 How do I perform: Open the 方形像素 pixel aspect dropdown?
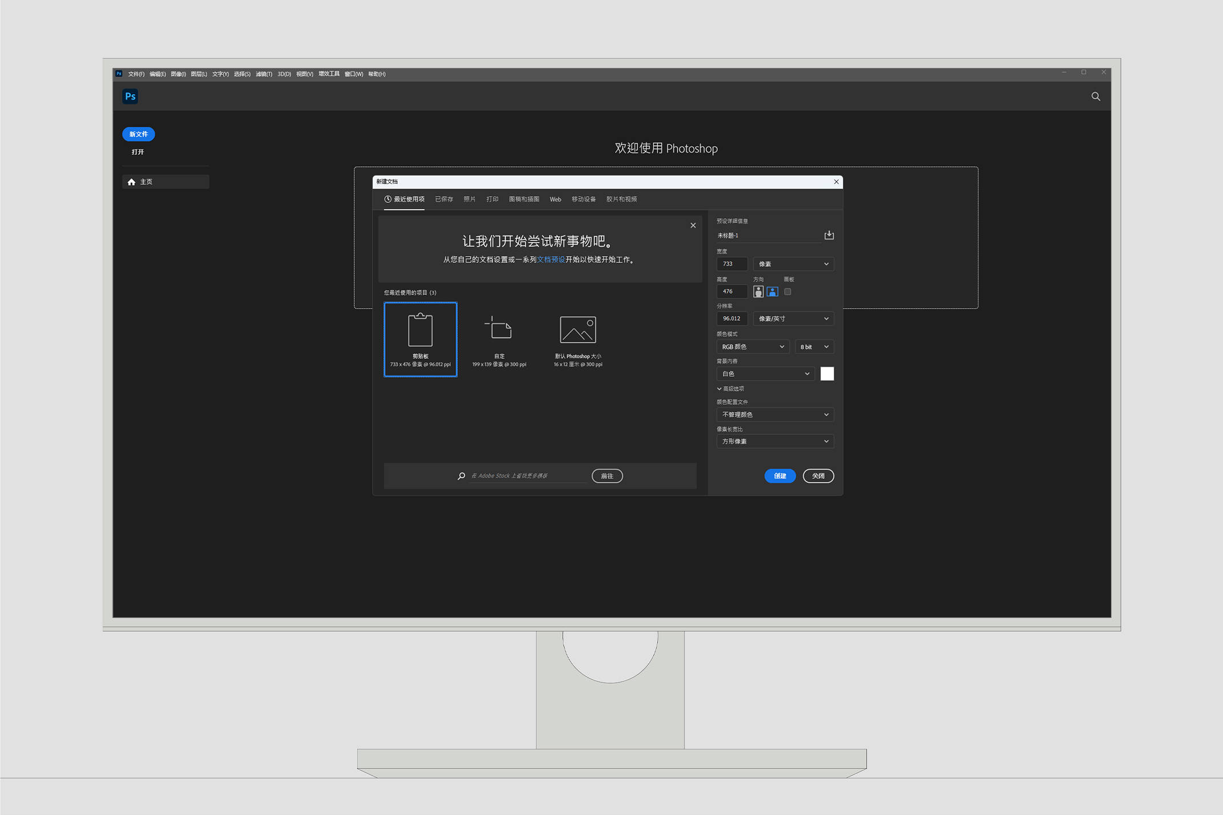click(775, 441)
